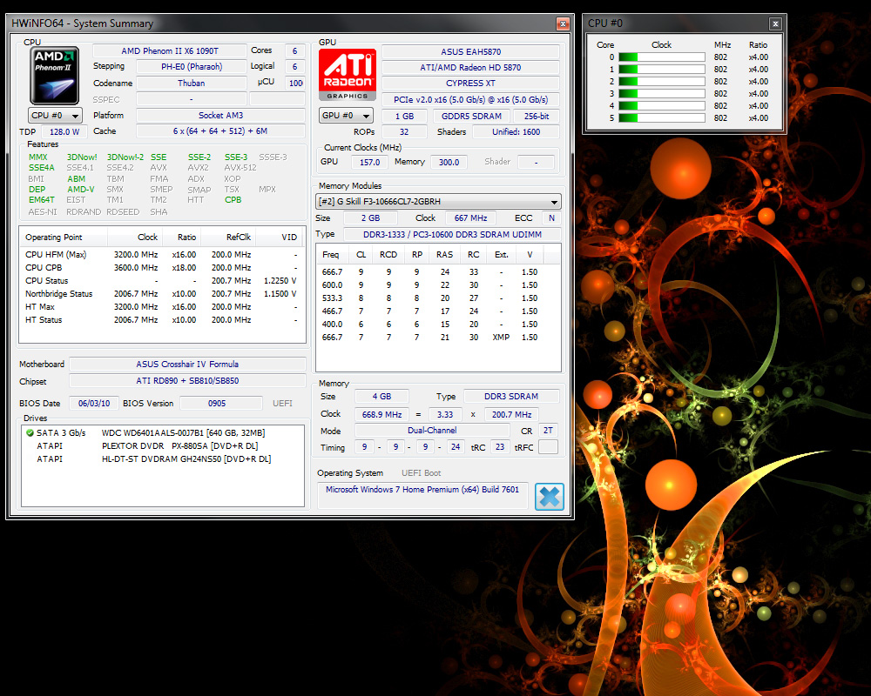
Task: Click the RefClk column header
Action: tap(227, 237)
